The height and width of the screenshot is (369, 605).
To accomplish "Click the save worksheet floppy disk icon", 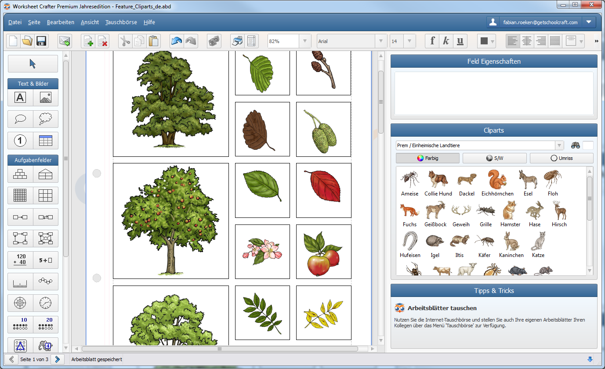I will pyautogui.click(x=41, y=41).
